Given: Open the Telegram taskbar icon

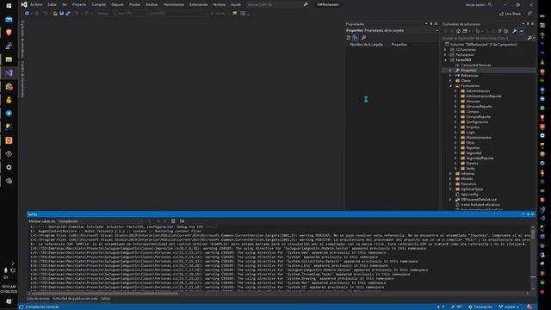Looking at the screenshot, I should coord(9,113).
